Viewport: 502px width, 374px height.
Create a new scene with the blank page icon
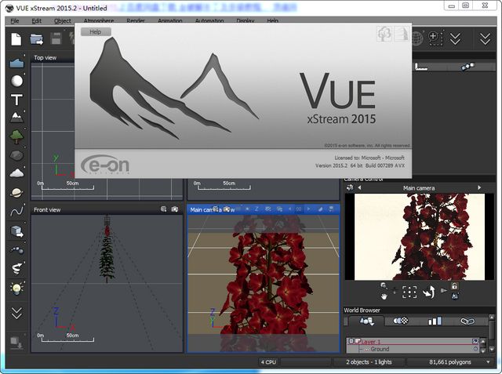click(16, 39)
